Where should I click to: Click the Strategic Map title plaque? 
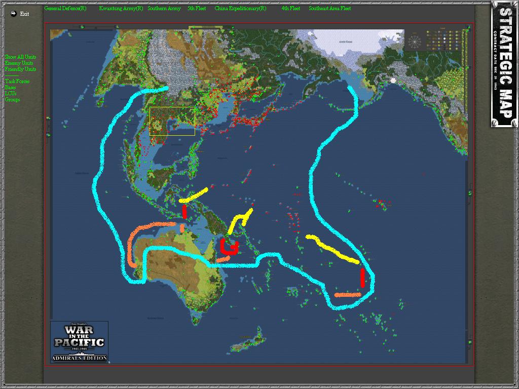(504, 64)
